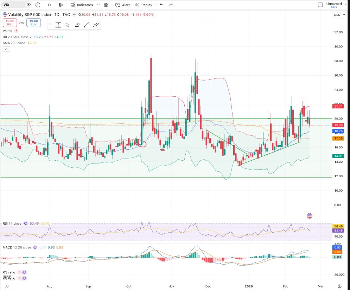This screenshot has height=290, width=350.
Task: Collapse the indicator legend with chevron
Action: tap(6, 49)
